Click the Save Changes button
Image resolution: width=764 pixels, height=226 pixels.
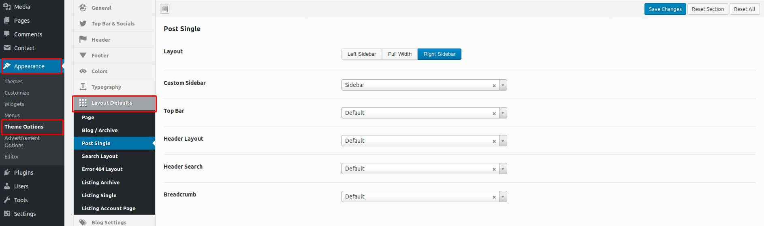pos(665,9)
